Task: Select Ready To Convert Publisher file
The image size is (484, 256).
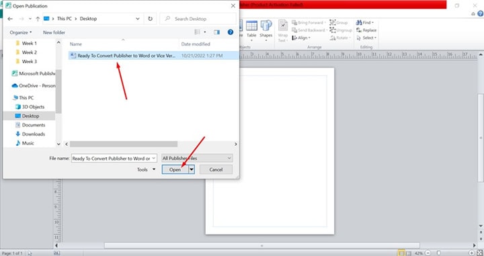Action: 153,56
